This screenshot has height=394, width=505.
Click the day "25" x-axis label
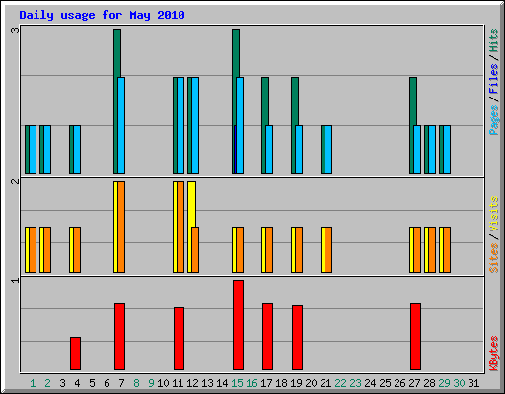coord(385,383)
